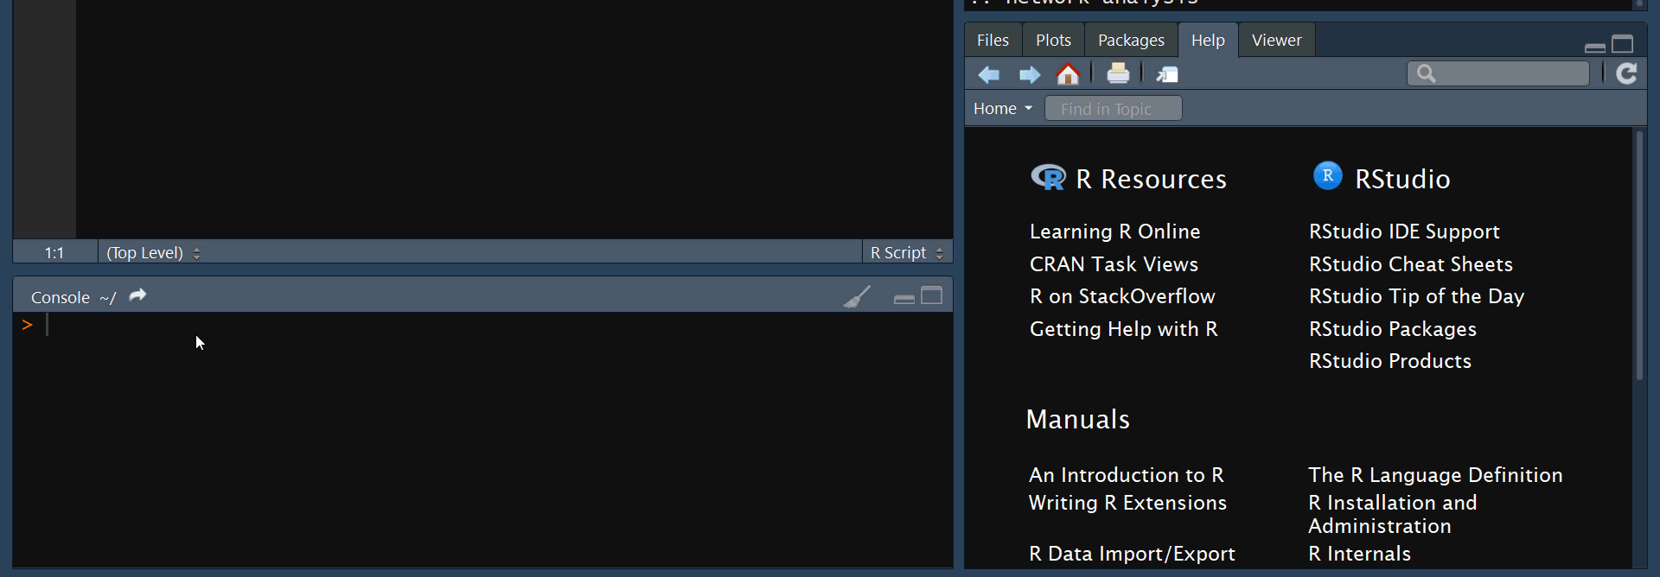1660x577 pixels.
Task: Open Getting Help with R link
Action: (1124, 329)
